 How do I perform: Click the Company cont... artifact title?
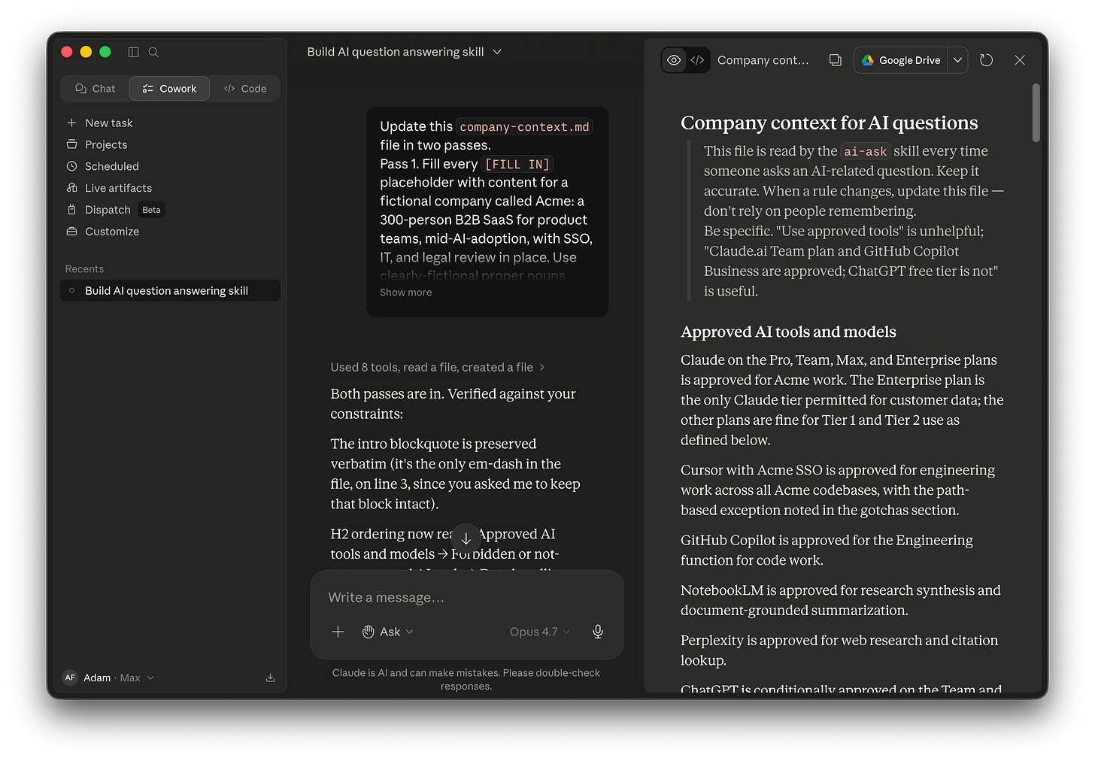[x=763, y=60]
